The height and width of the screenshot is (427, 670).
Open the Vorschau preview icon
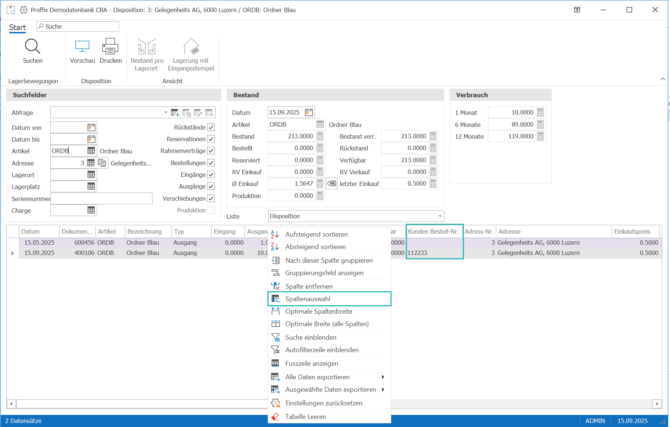[82, 47]
